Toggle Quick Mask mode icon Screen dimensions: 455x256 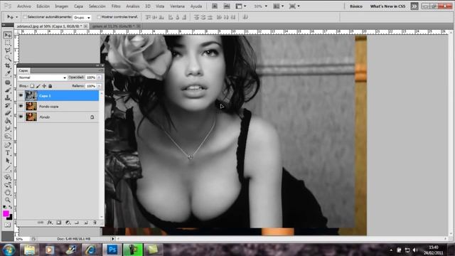pyautogui.click(x=8, y=225)
